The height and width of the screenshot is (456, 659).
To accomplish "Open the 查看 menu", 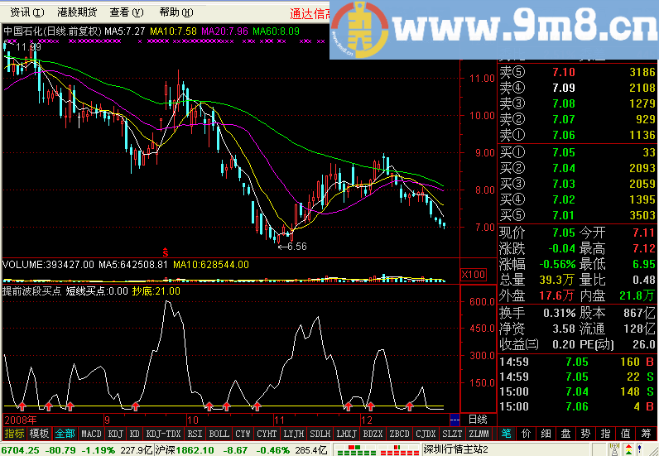I will coord(127,12).
